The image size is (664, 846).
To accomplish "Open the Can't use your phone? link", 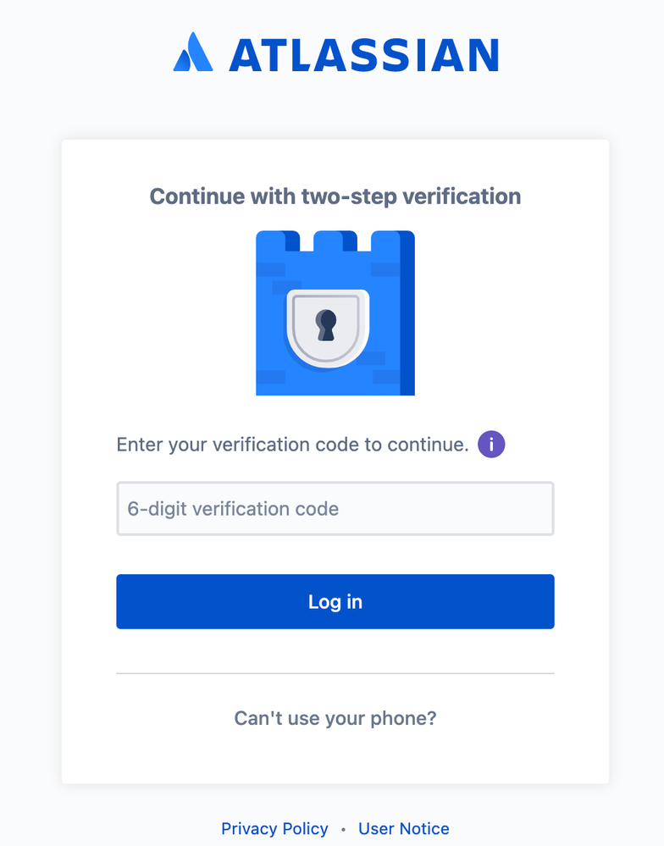I will coord(335,718).
